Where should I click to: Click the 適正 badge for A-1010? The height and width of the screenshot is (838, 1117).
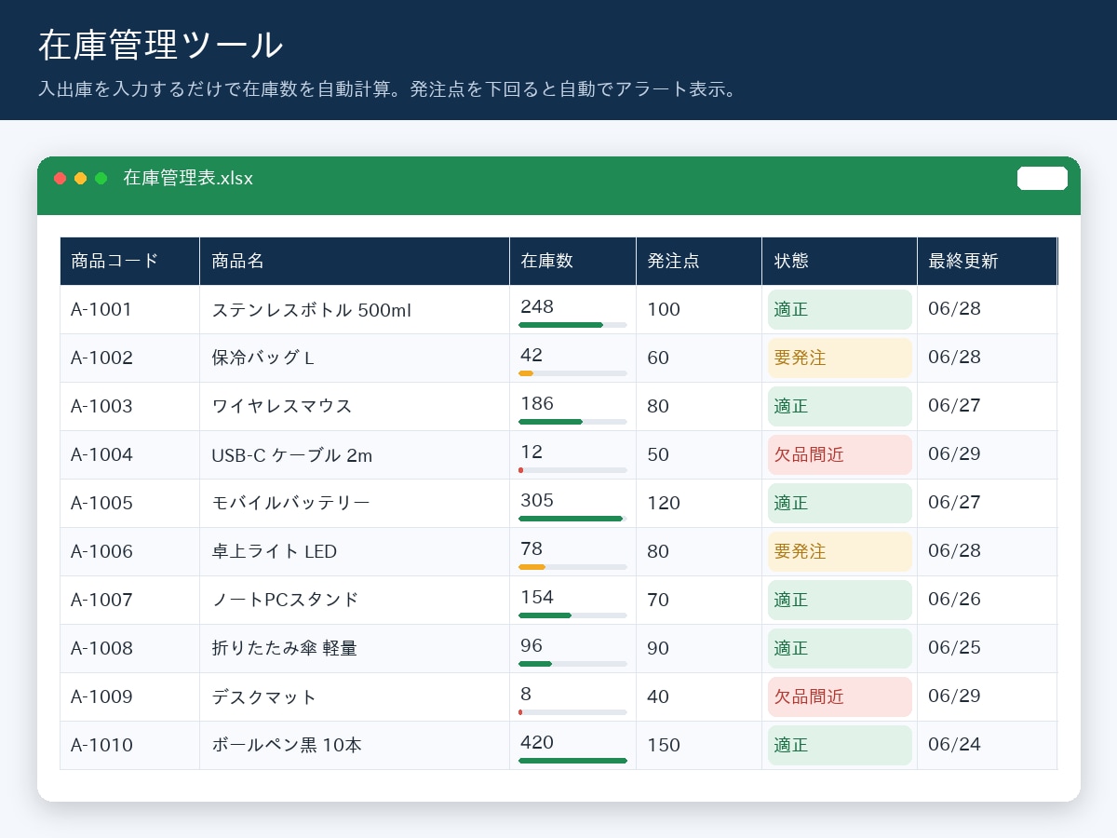pos(840,746)
